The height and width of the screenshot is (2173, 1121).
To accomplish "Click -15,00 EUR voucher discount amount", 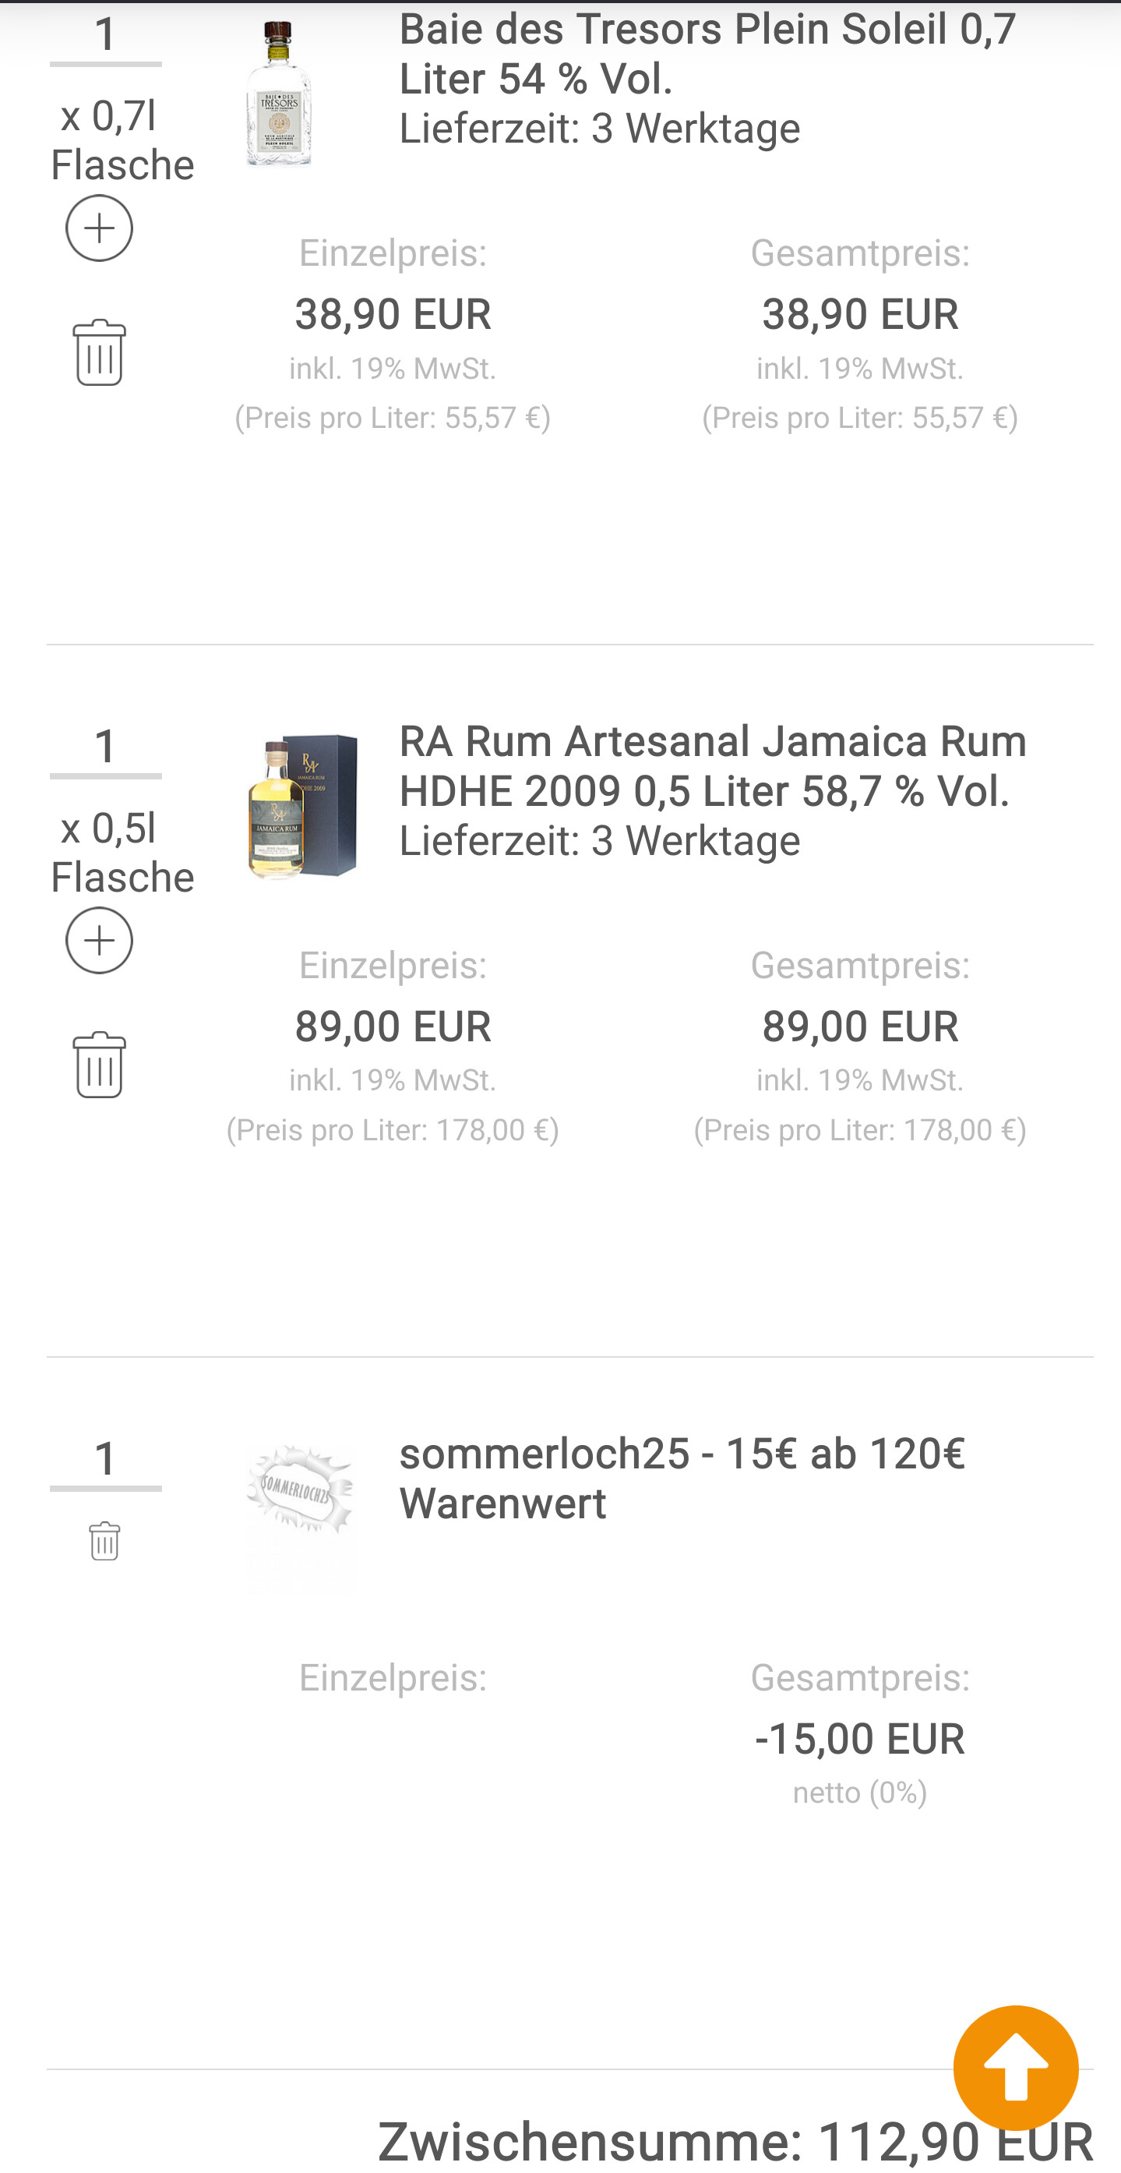I will 860,1739.
